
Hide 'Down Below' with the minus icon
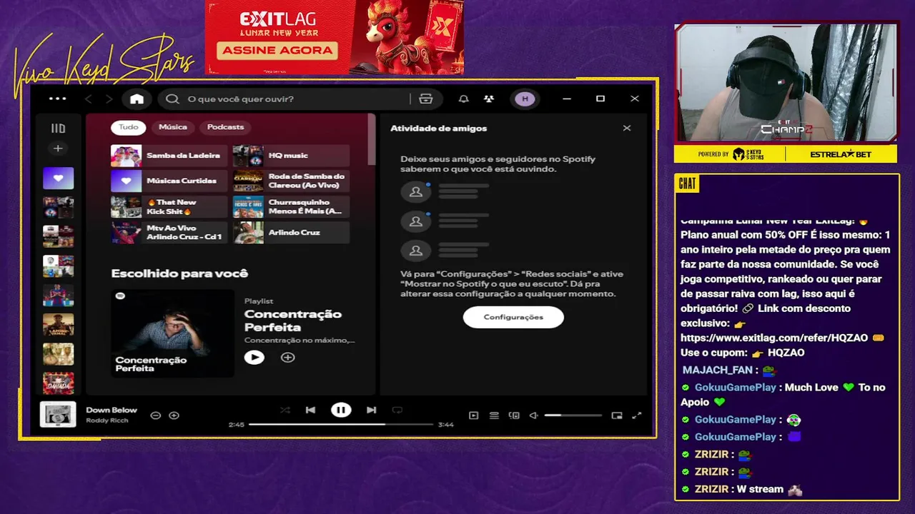tap(155, 415)
